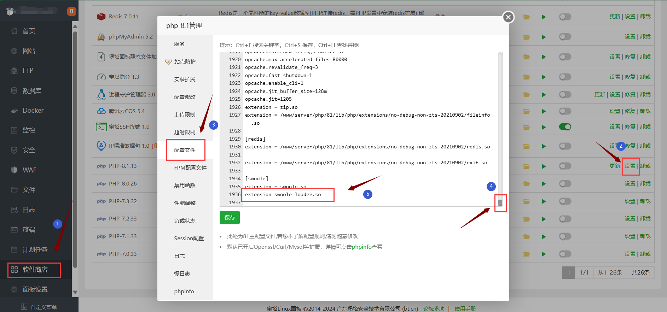667x312 pixels.
Task: Open the FTP sidebar item
Action: pyautogui.click(x=28, y=71)
